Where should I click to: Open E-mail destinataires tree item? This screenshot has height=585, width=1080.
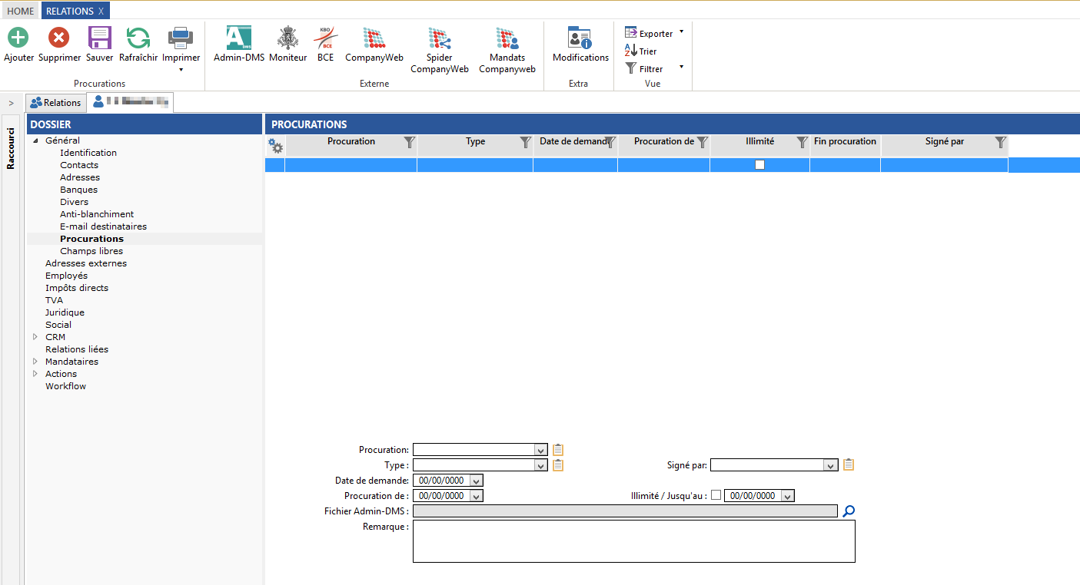[103, 226]
